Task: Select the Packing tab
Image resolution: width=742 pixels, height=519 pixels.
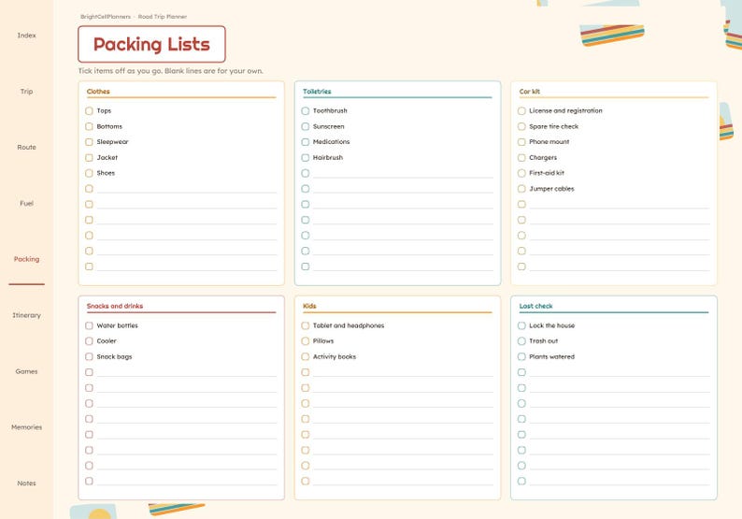Action: point(26,259)
